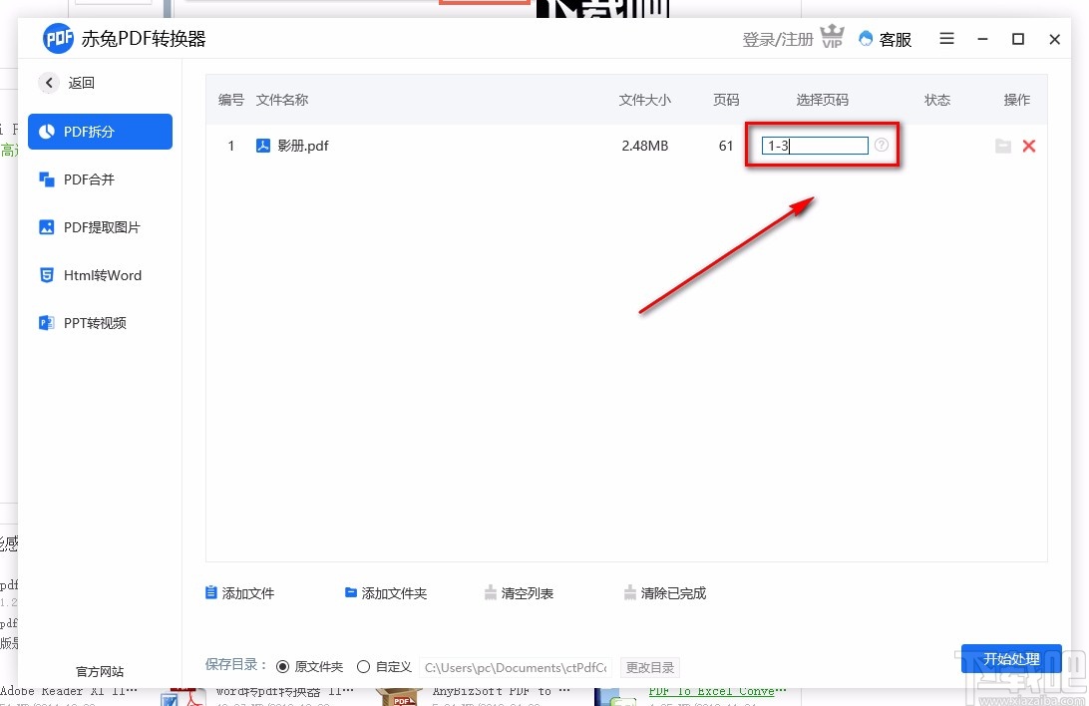The image size is (1089, 706).
Task: Switch to the Html转Word tool
Action: click(x=100, y=274)
